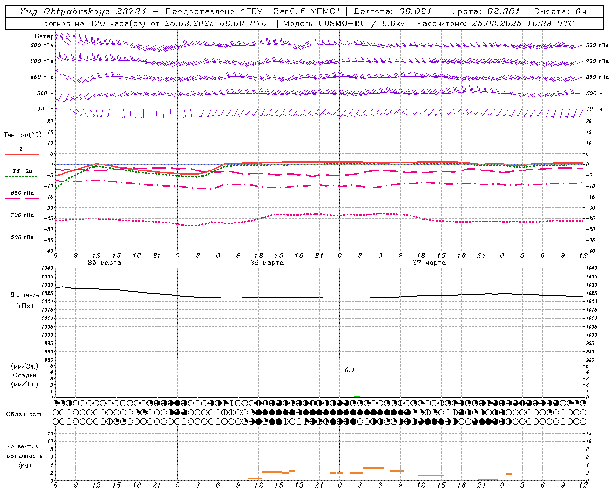Viewport: 611px width, 489px height.
Task: Click the 850 гПа temperature legend entry
Action: 22,193
